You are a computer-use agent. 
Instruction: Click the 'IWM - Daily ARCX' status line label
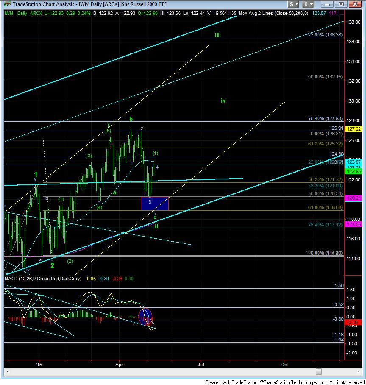click(x=23, y=13)
